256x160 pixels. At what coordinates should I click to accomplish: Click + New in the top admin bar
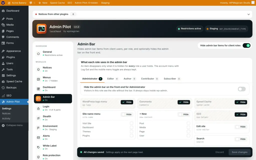[43, 3]
